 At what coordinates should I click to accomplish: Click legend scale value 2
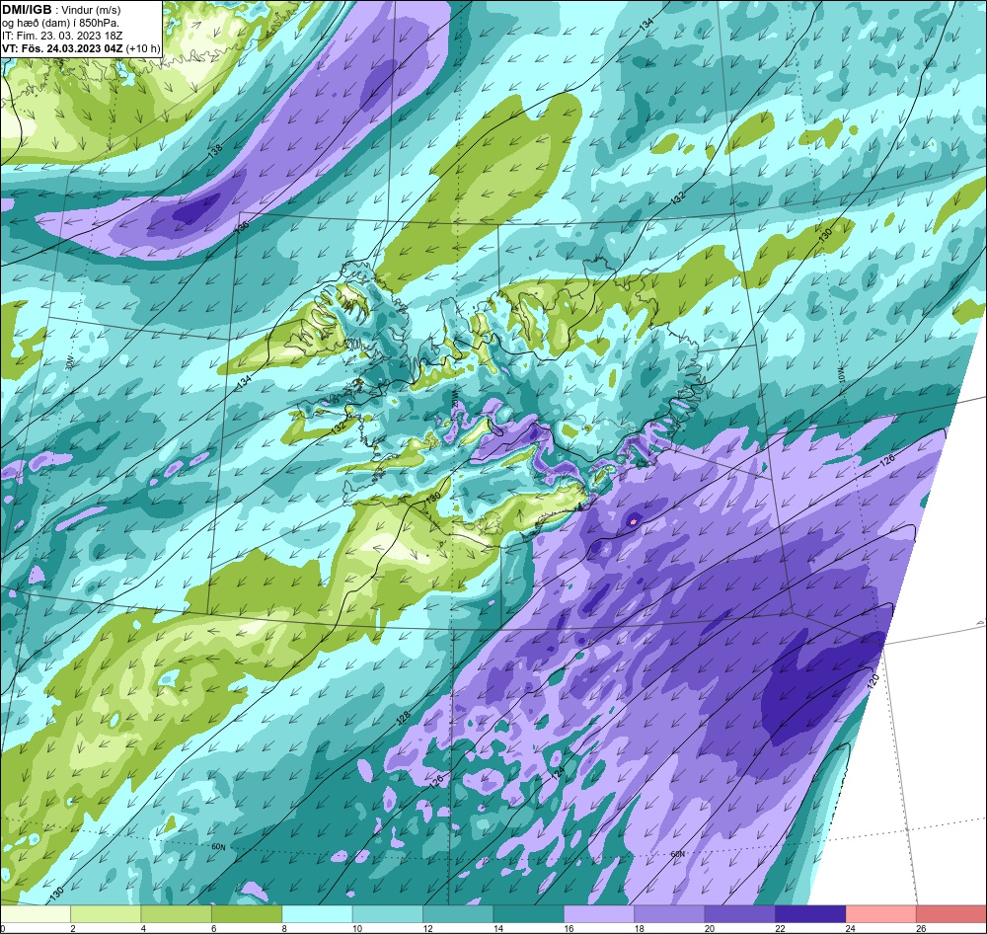click(x=73, y=928)
